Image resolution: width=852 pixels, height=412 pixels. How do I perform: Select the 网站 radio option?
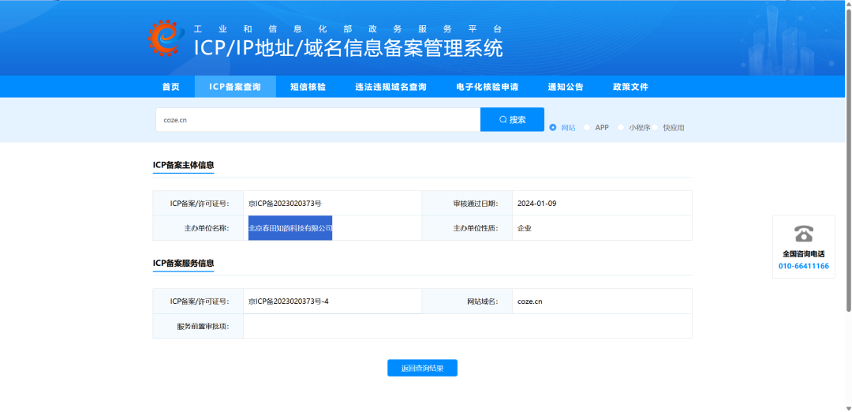pos(553,127)
